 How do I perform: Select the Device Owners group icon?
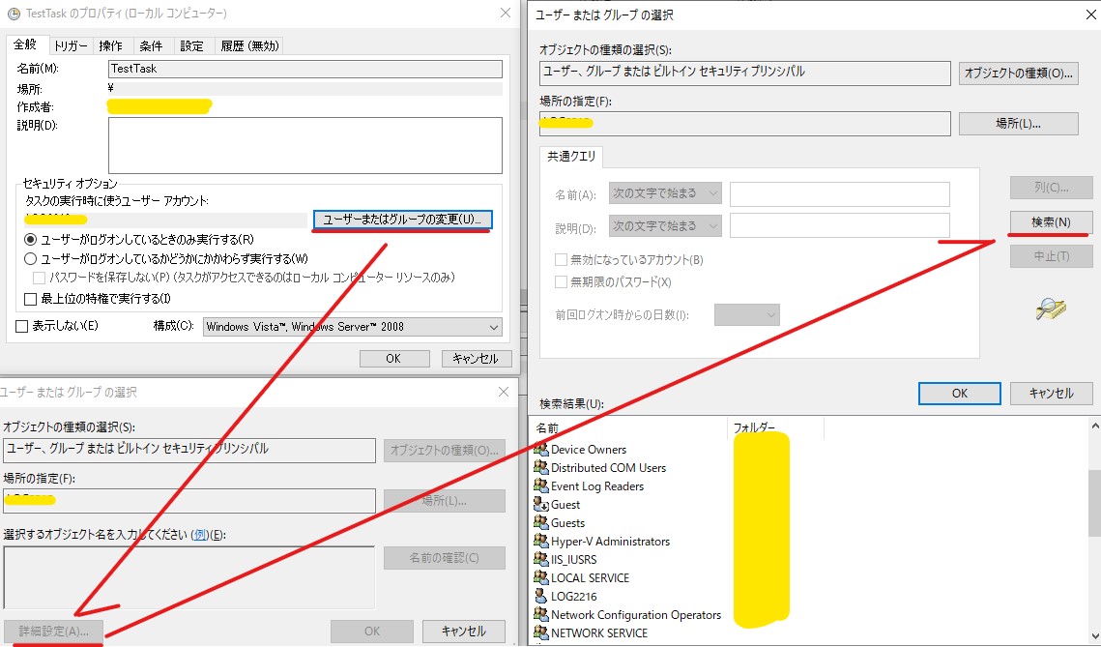coord(540,448)
